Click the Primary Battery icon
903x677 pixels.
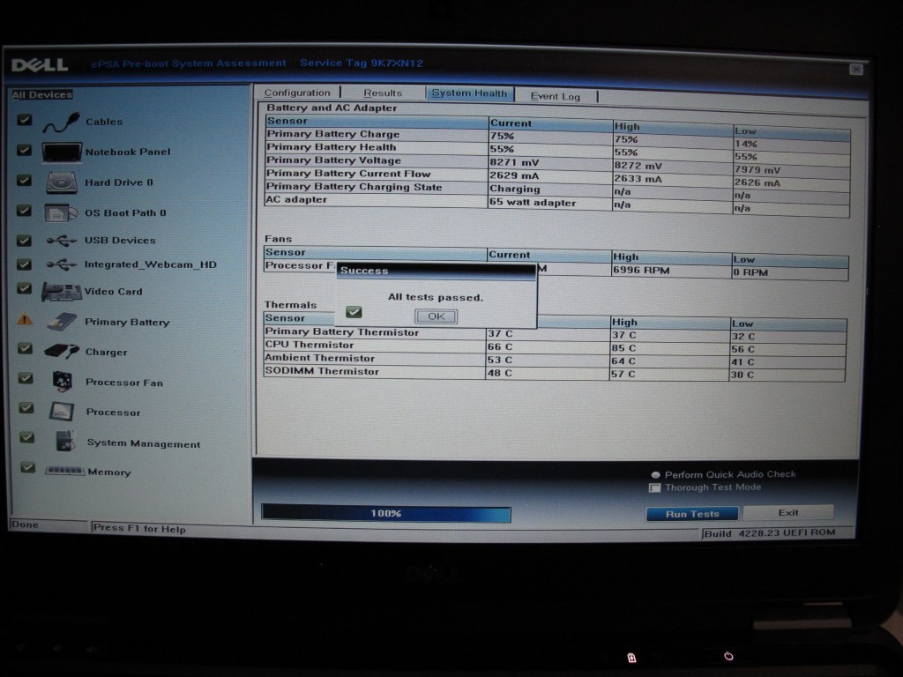pos(62,322)
